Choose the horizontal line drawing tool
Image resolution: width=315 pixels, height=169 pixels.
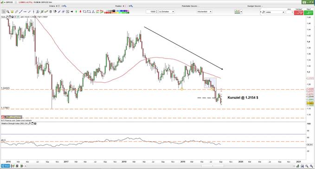click(x=25, y=12)
